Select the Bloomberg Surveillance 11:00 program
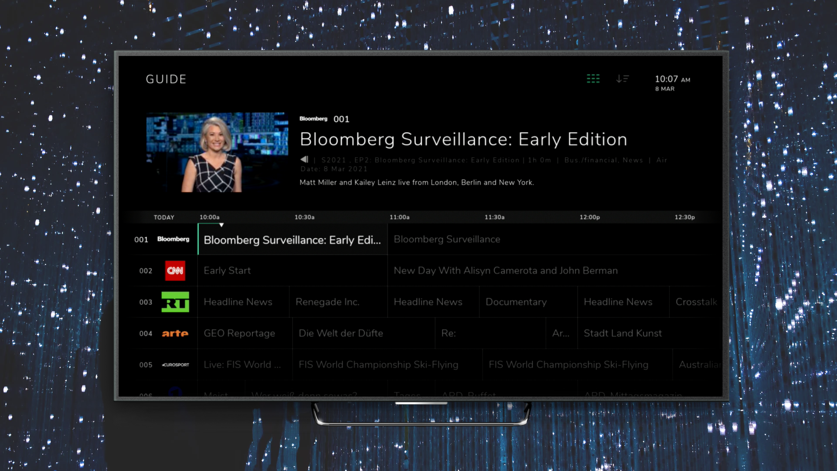 point(447,239)
